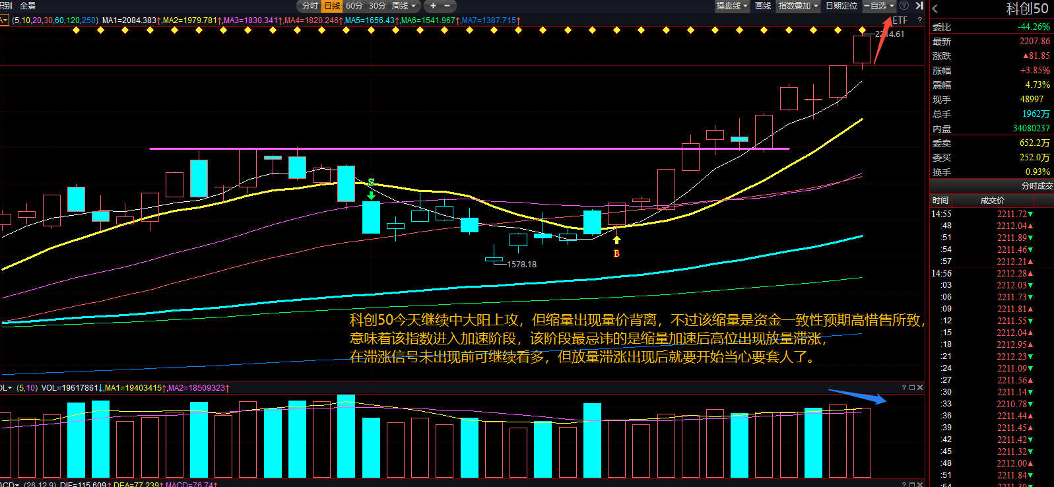Open the 指数叠加 overlay dropdown
Image resolution: width=1054 pixels, height=487 pixels.
pyautogui.click(x=798, y=6)
